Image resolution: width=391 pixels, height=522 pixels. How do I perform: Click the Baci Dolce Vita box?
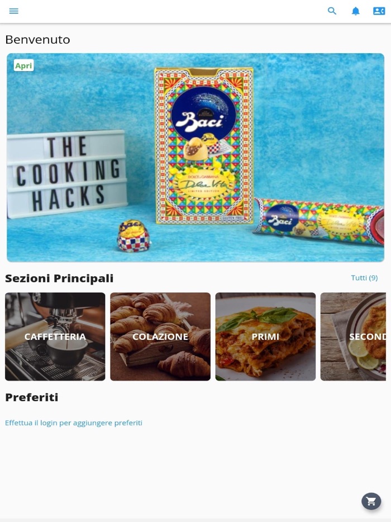[x=204, y=145]
